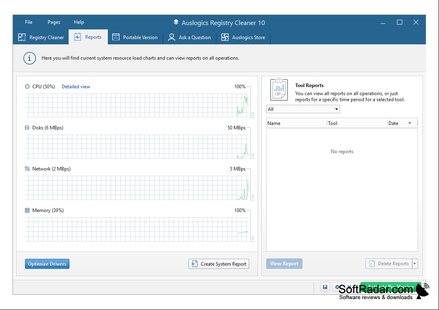This screenshot has width=439, height=310.
Task: Click the 'Disks (6 MBps)' label
Action: point(48,128)
